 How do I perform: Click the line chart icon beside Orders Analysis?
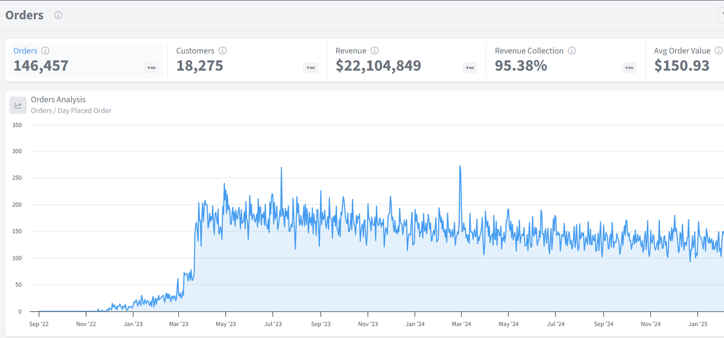[x=18, y=105]
